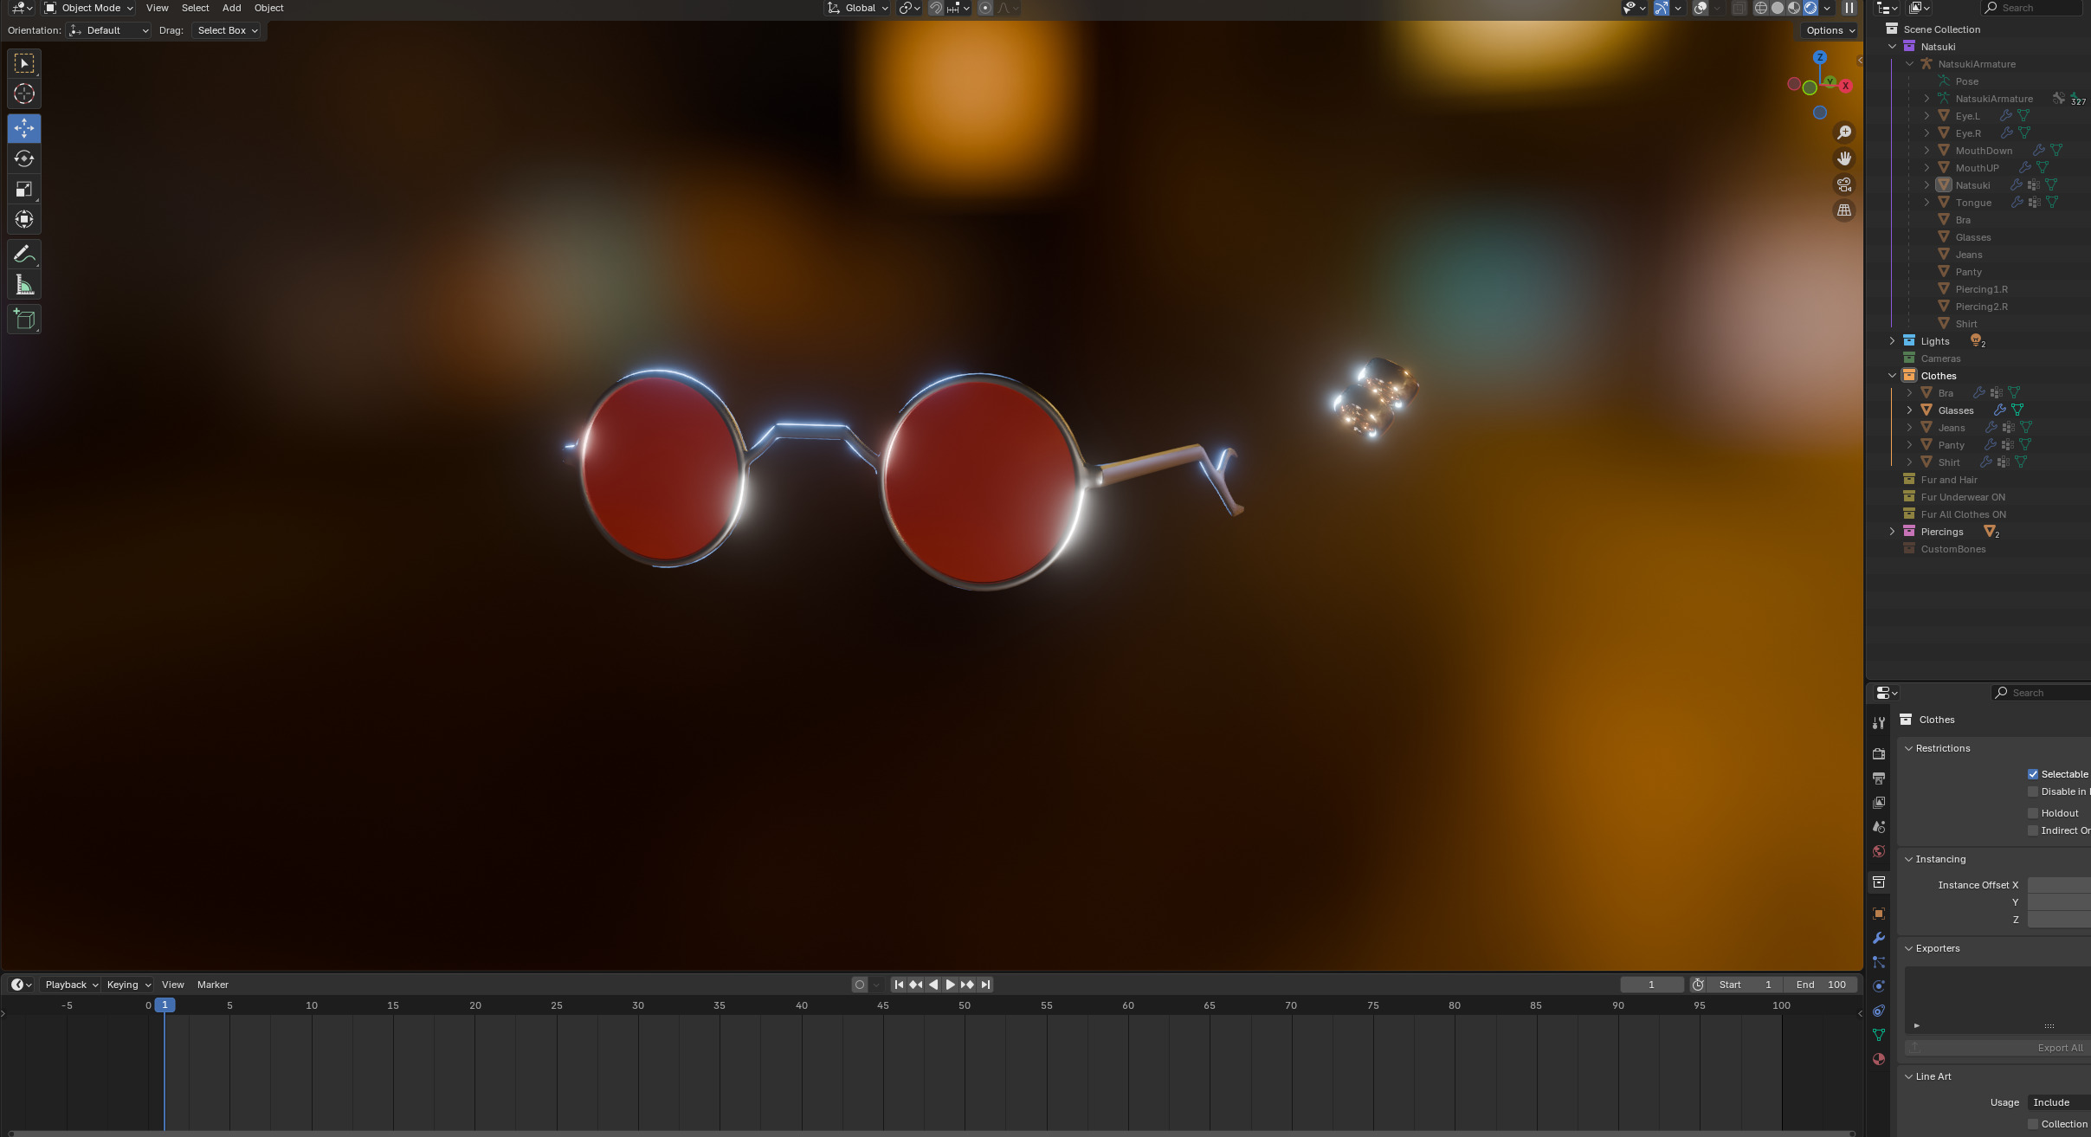
Task: Open the Keying menu in timeline
Action: [x=127, y=985]
